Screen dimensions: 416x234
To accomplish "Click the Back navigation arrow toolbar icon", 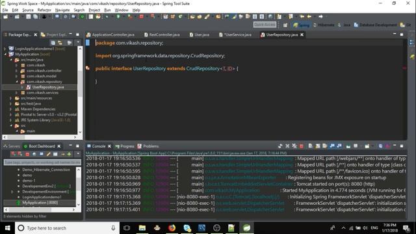I will pyautogui.click(x=309, y=16).
